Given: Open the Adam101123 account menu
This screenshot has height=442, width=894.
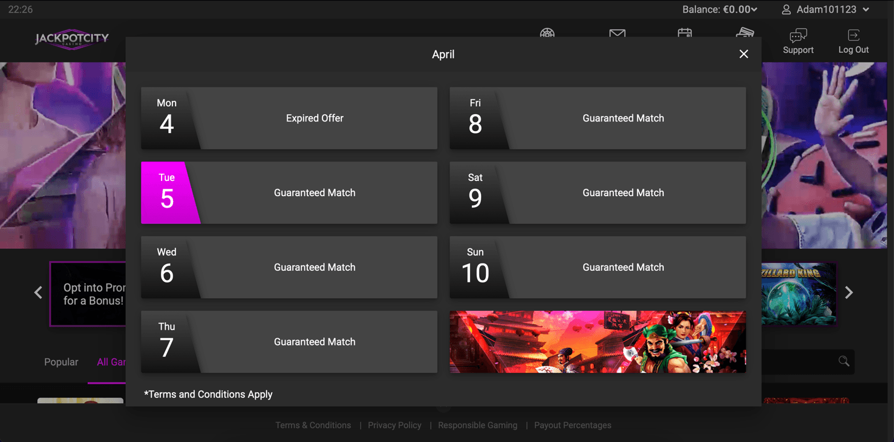Looking at the screenshot, I should pyautogui.click(x=825, y=10).
